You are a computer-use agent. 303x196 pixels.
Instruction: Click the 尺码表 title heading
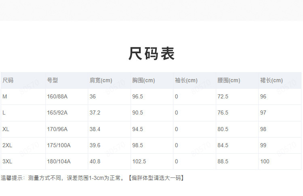[151, 54]
